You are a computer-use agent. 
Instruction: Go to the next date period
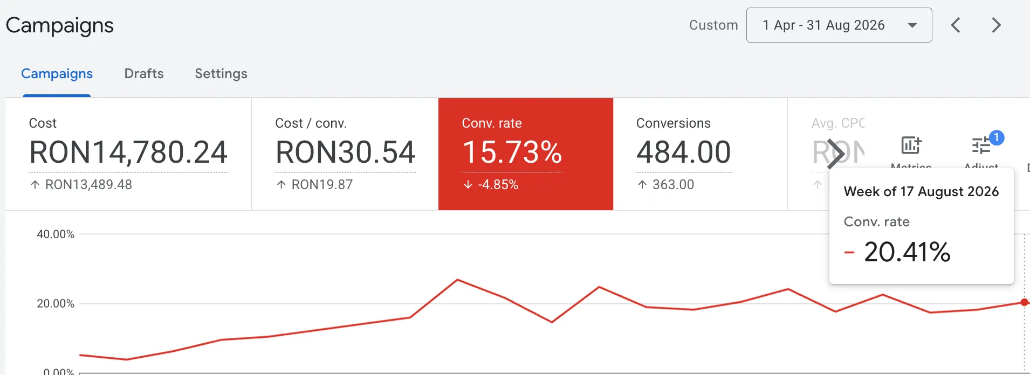pyautogui.click(x=997, y=25)
